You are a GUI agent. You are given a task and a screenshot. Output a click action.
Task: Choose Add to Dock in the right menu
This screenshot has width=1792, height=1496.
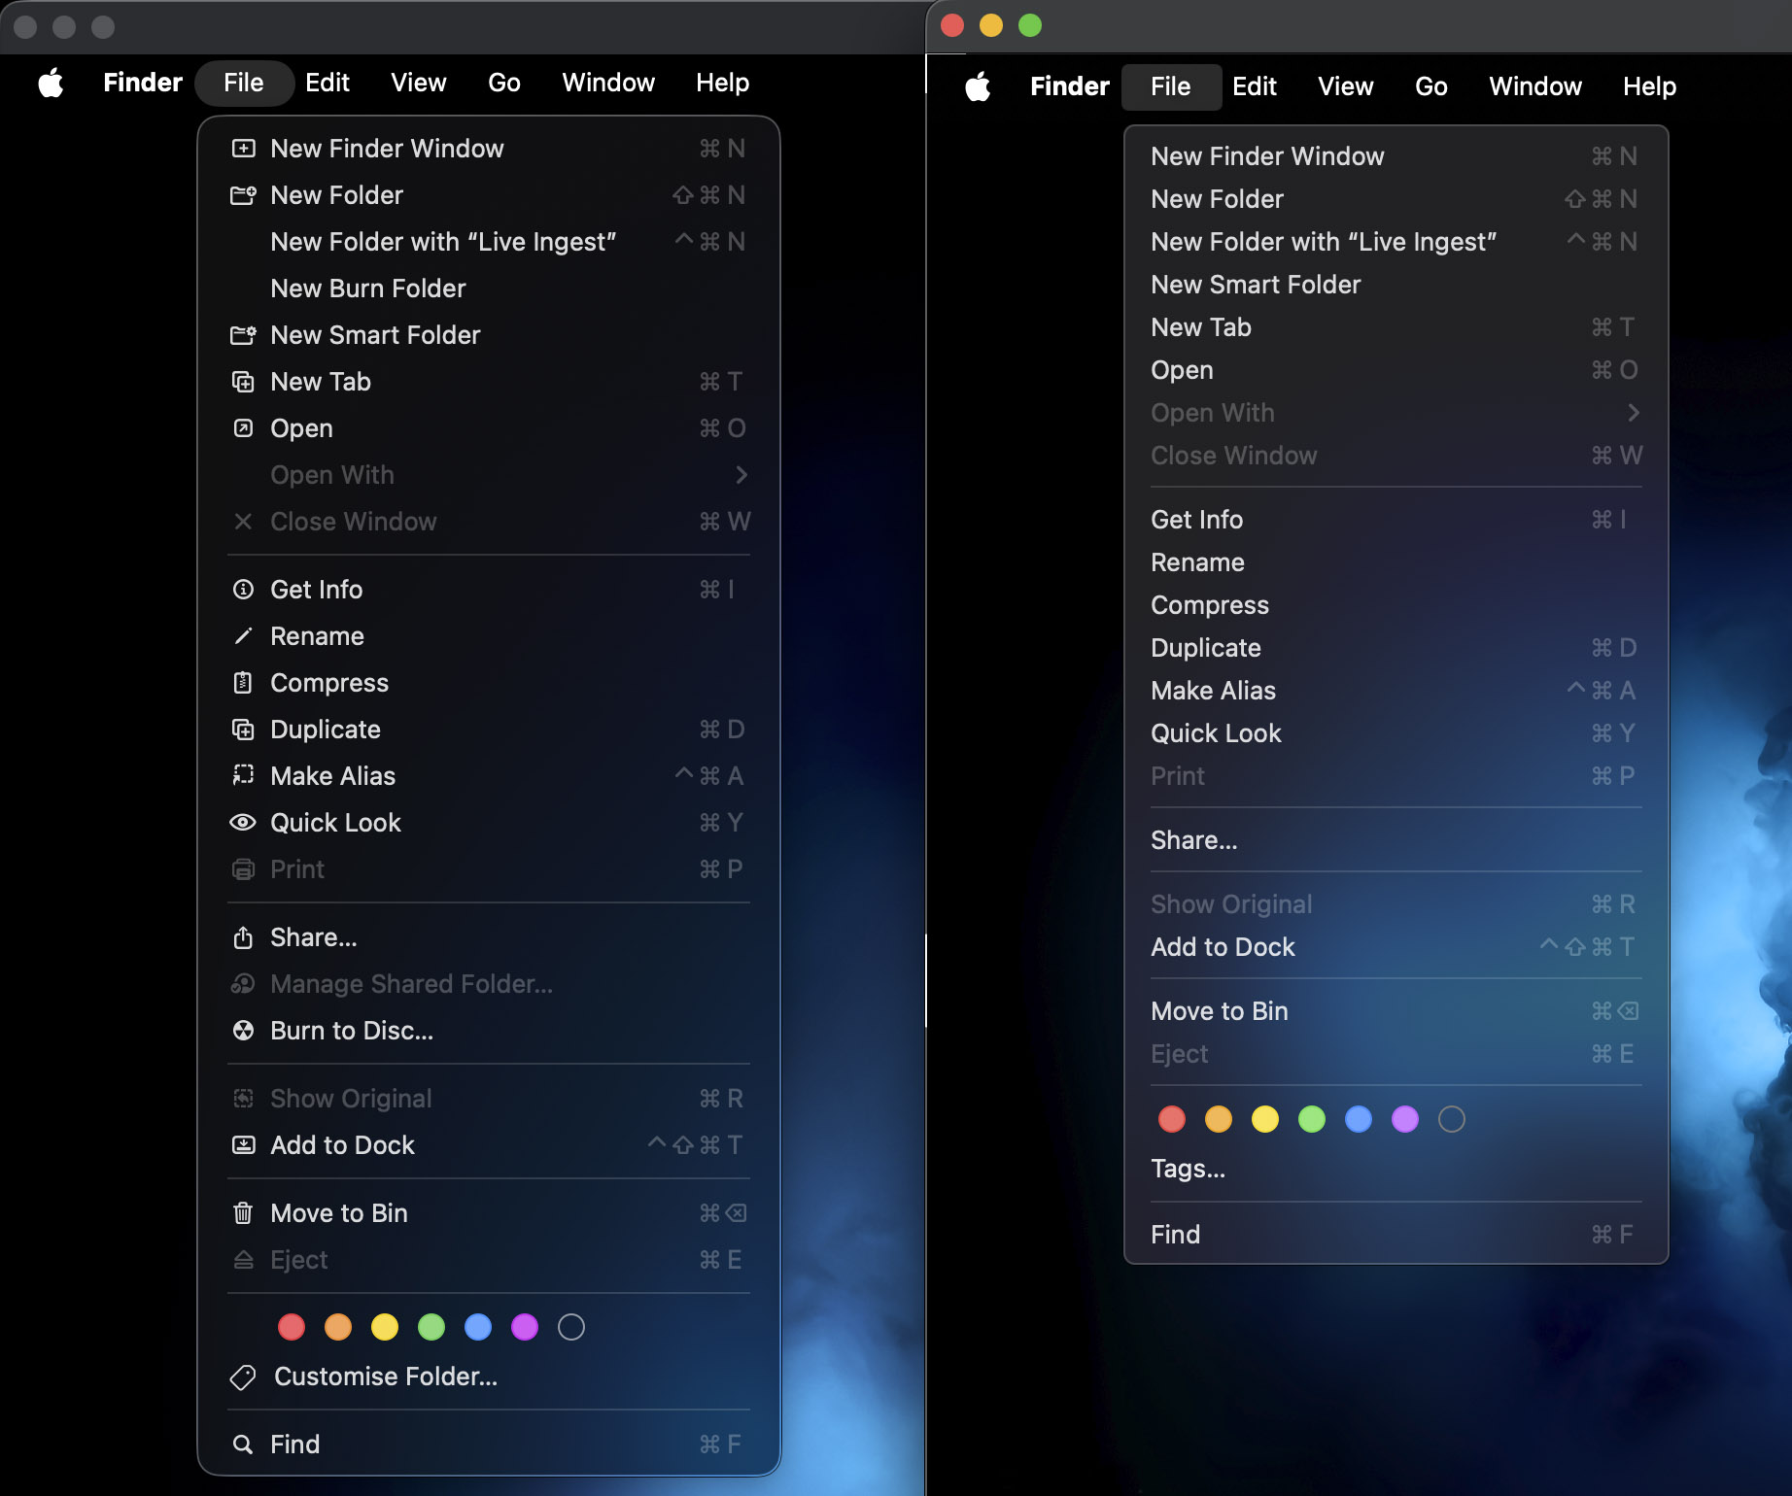tap(1396, 947)
